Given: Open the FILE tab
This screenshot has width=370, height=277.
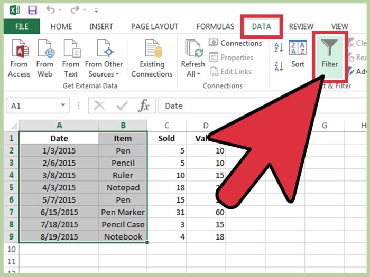Looking at the screenshot, I should 22,26.
